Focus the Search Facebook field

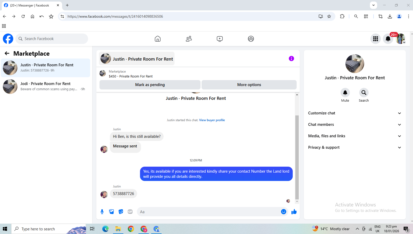(x=52, y=39)
